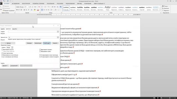Image resolution: width=177 pixels, height=99 pixels.
Task: Open the Розмітка сторінки ribbon tab
Action: coord(38,4)
